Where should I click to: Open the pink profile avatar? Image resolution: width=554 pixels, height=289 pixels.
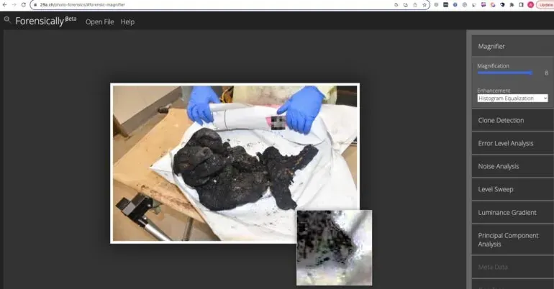coord(530,4)
